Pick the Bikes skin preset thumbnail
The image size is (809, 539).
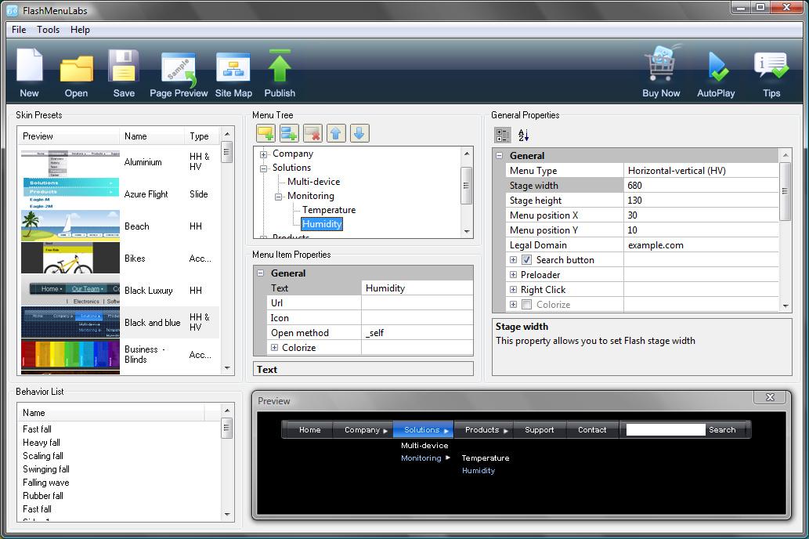[70, 258]
